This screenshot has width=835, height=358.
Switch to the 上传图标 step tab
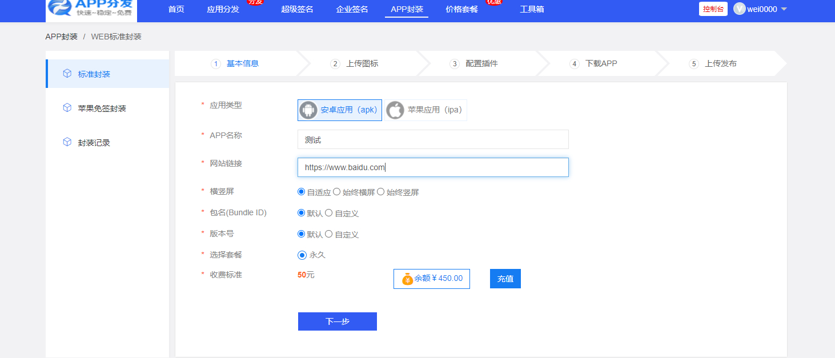point(362,63)
